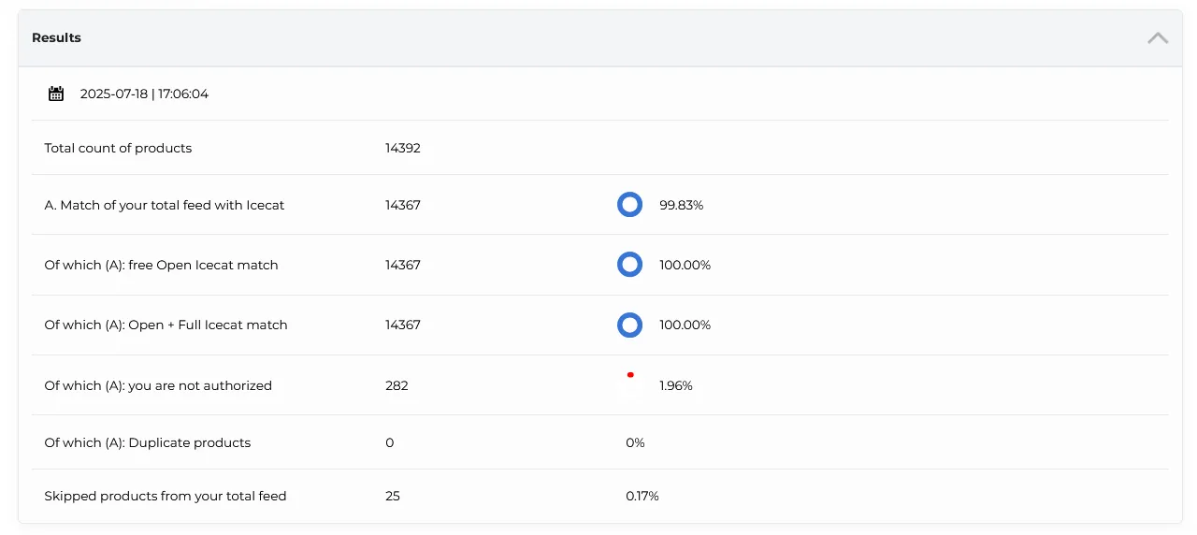Click the Results panel header title
The height and width of the screenshot is (535, 1197).
(56, 38)
